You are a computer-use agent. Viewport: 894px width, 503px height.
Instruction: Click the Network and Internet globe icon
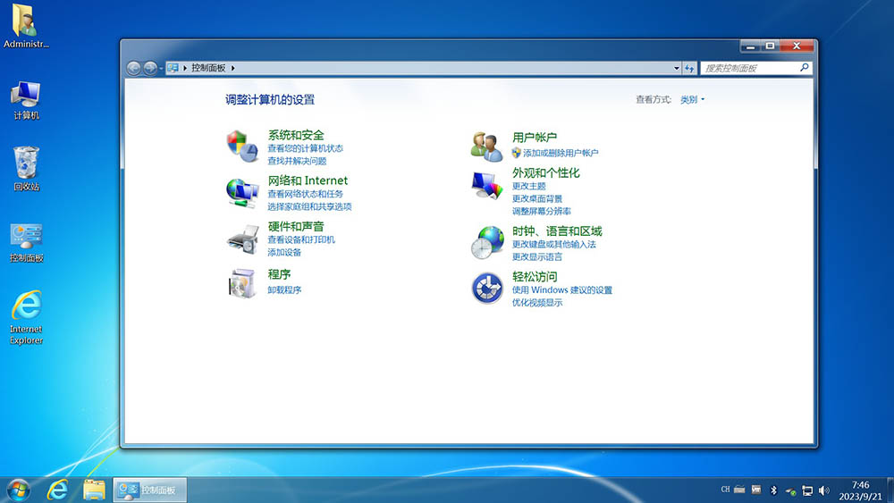[241, 192]
